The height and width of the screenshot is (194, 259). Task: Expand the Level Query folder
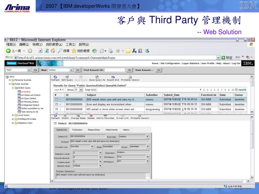(13, 115)
